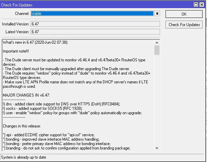207x162 pixels.
Task: Click the LTE APN Profile name note
Action: [75, 84]
